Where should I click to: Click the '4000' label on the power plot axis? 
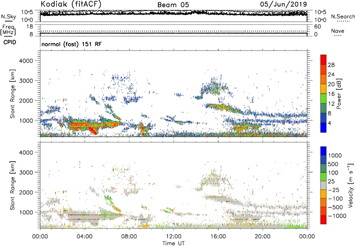click(x=26, y=61)
